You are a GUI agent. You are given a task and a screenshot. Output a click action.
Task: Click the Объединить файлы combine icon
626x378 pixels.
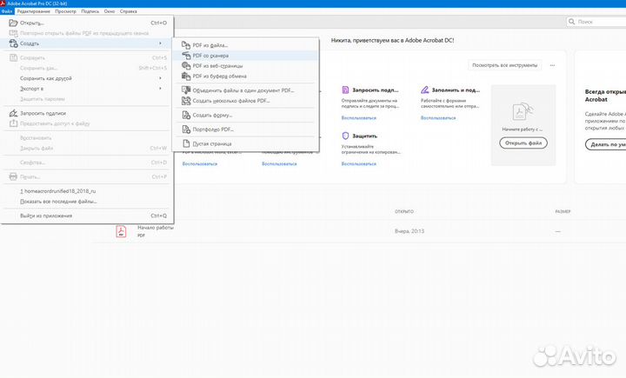pyautogui.click(x=184, y=90)
